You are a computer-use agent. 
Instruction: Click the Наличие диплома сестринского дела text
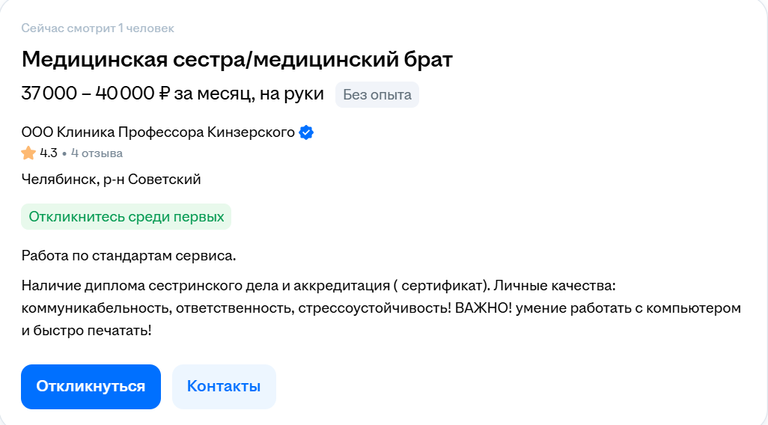point(142,287)
